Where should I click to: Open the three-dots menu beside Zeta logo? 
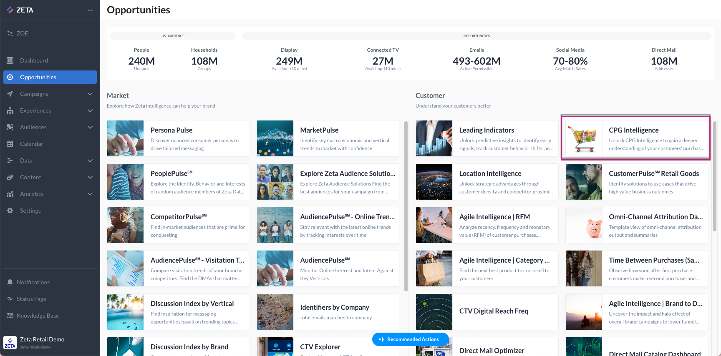pyautogui.click(x=90, y=10)
